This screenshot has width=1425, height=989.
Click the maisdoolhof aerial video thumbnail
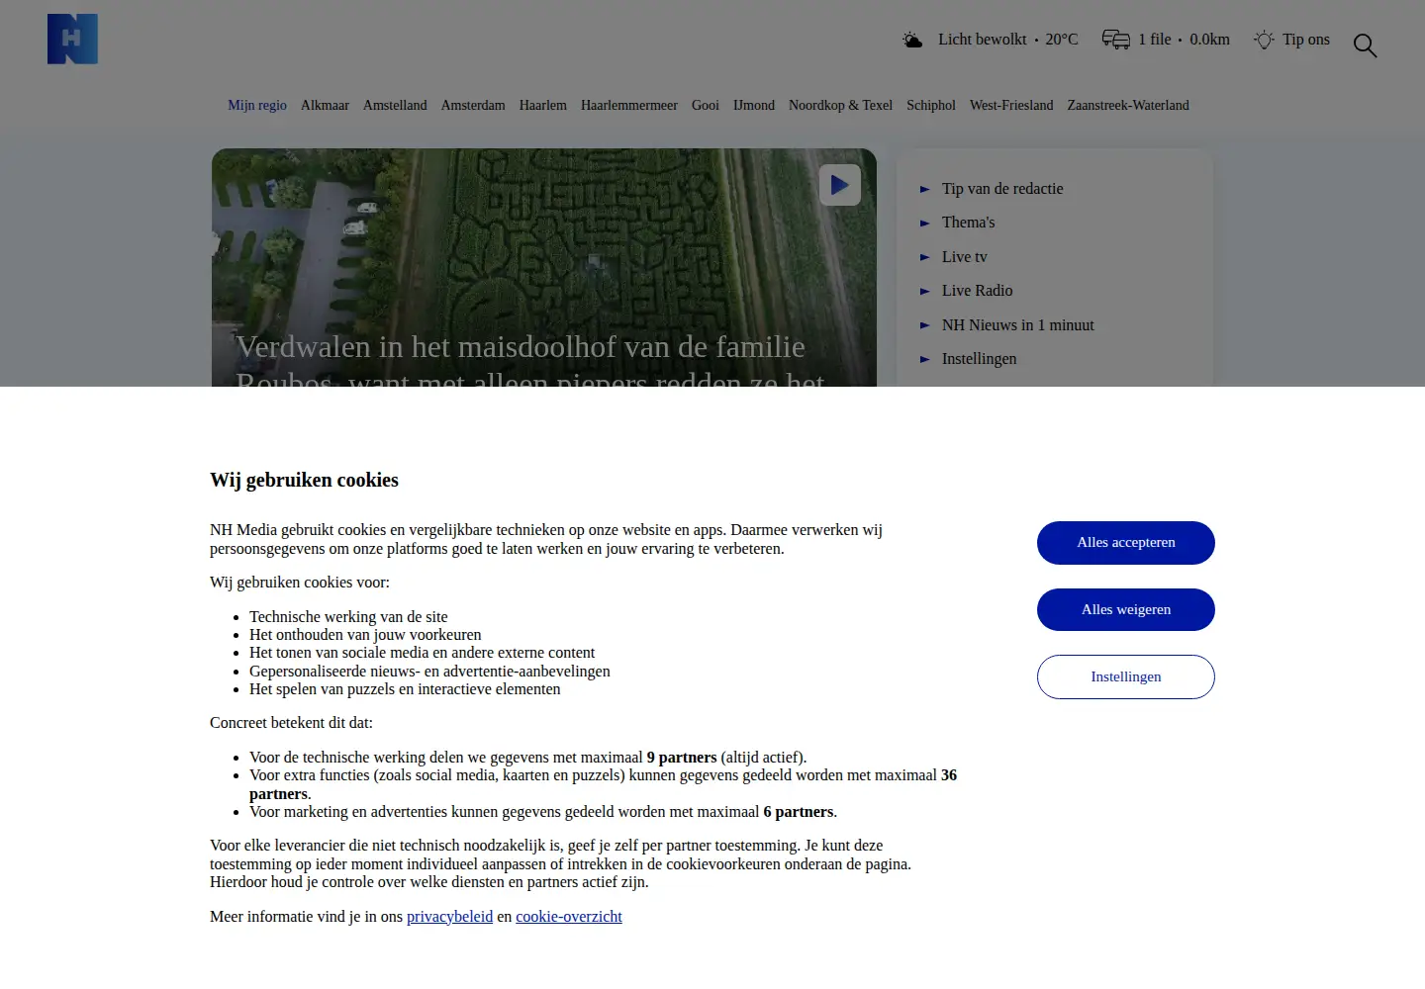[544, 267]
